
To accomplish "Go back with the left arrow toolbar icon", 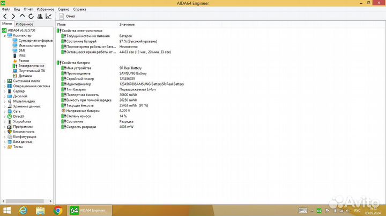I will pyautogui.click(x=5, y=17).
